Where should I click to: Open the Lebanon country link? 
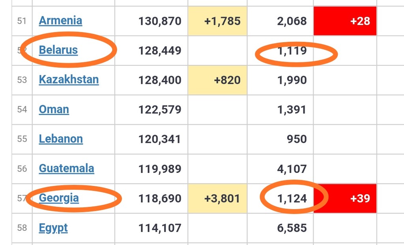pos(61,139)
